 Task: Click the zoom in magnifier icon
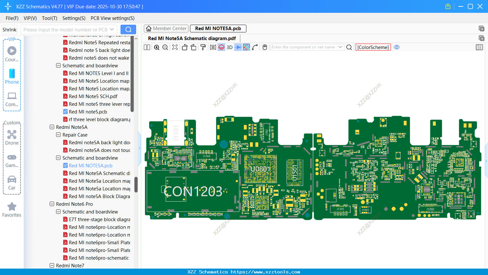pyautogui.click(x=157, y=47)
